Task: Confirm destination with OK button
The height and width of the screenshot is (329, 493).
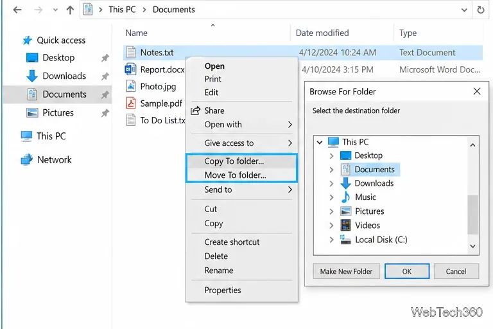Action: point(407,271)
